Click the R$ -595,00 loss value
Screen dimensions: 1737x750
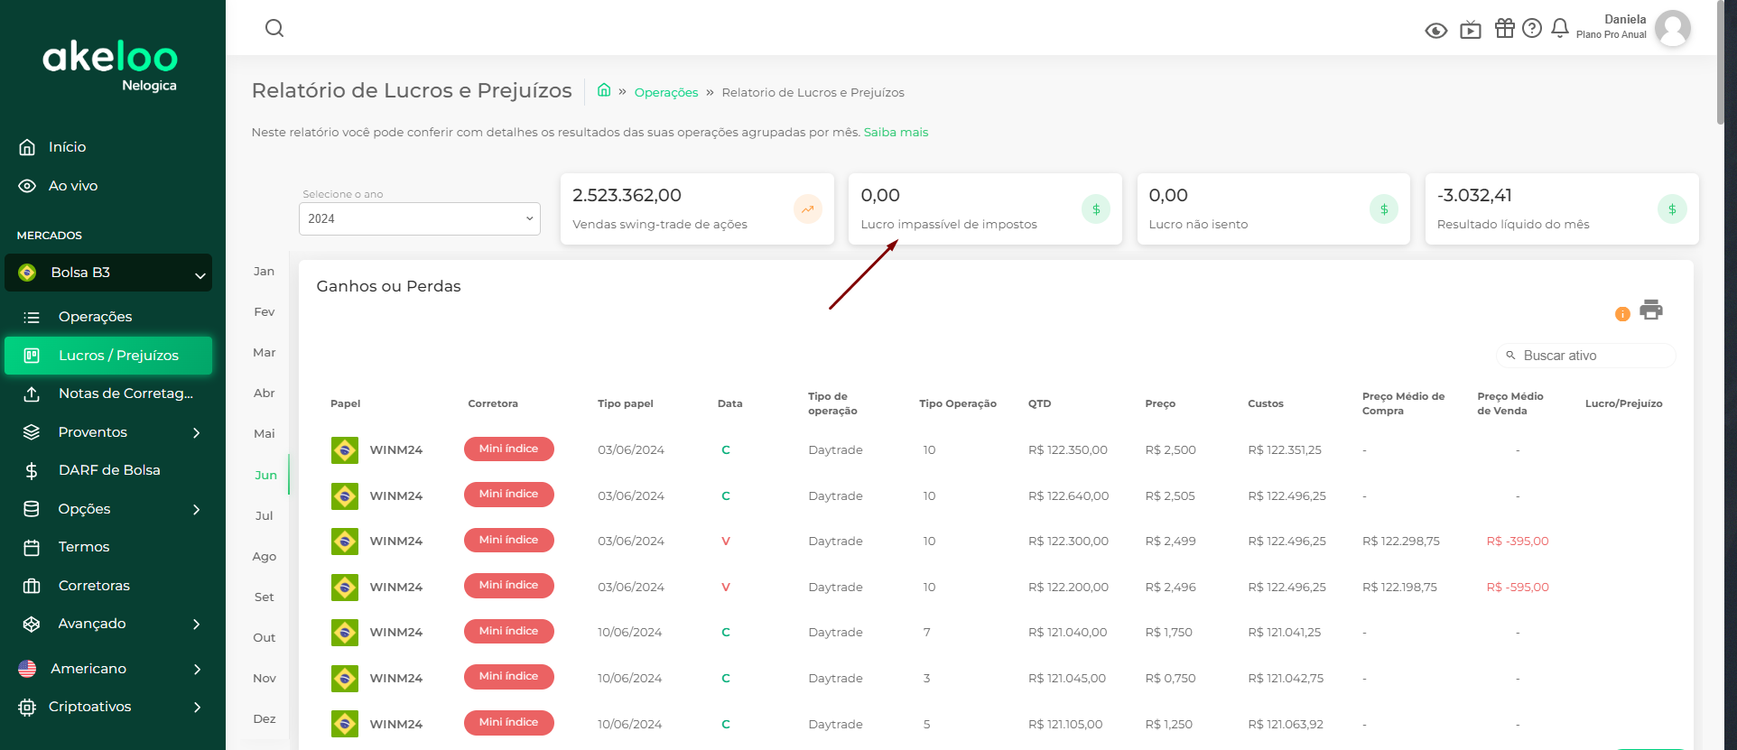point(1518,587)
